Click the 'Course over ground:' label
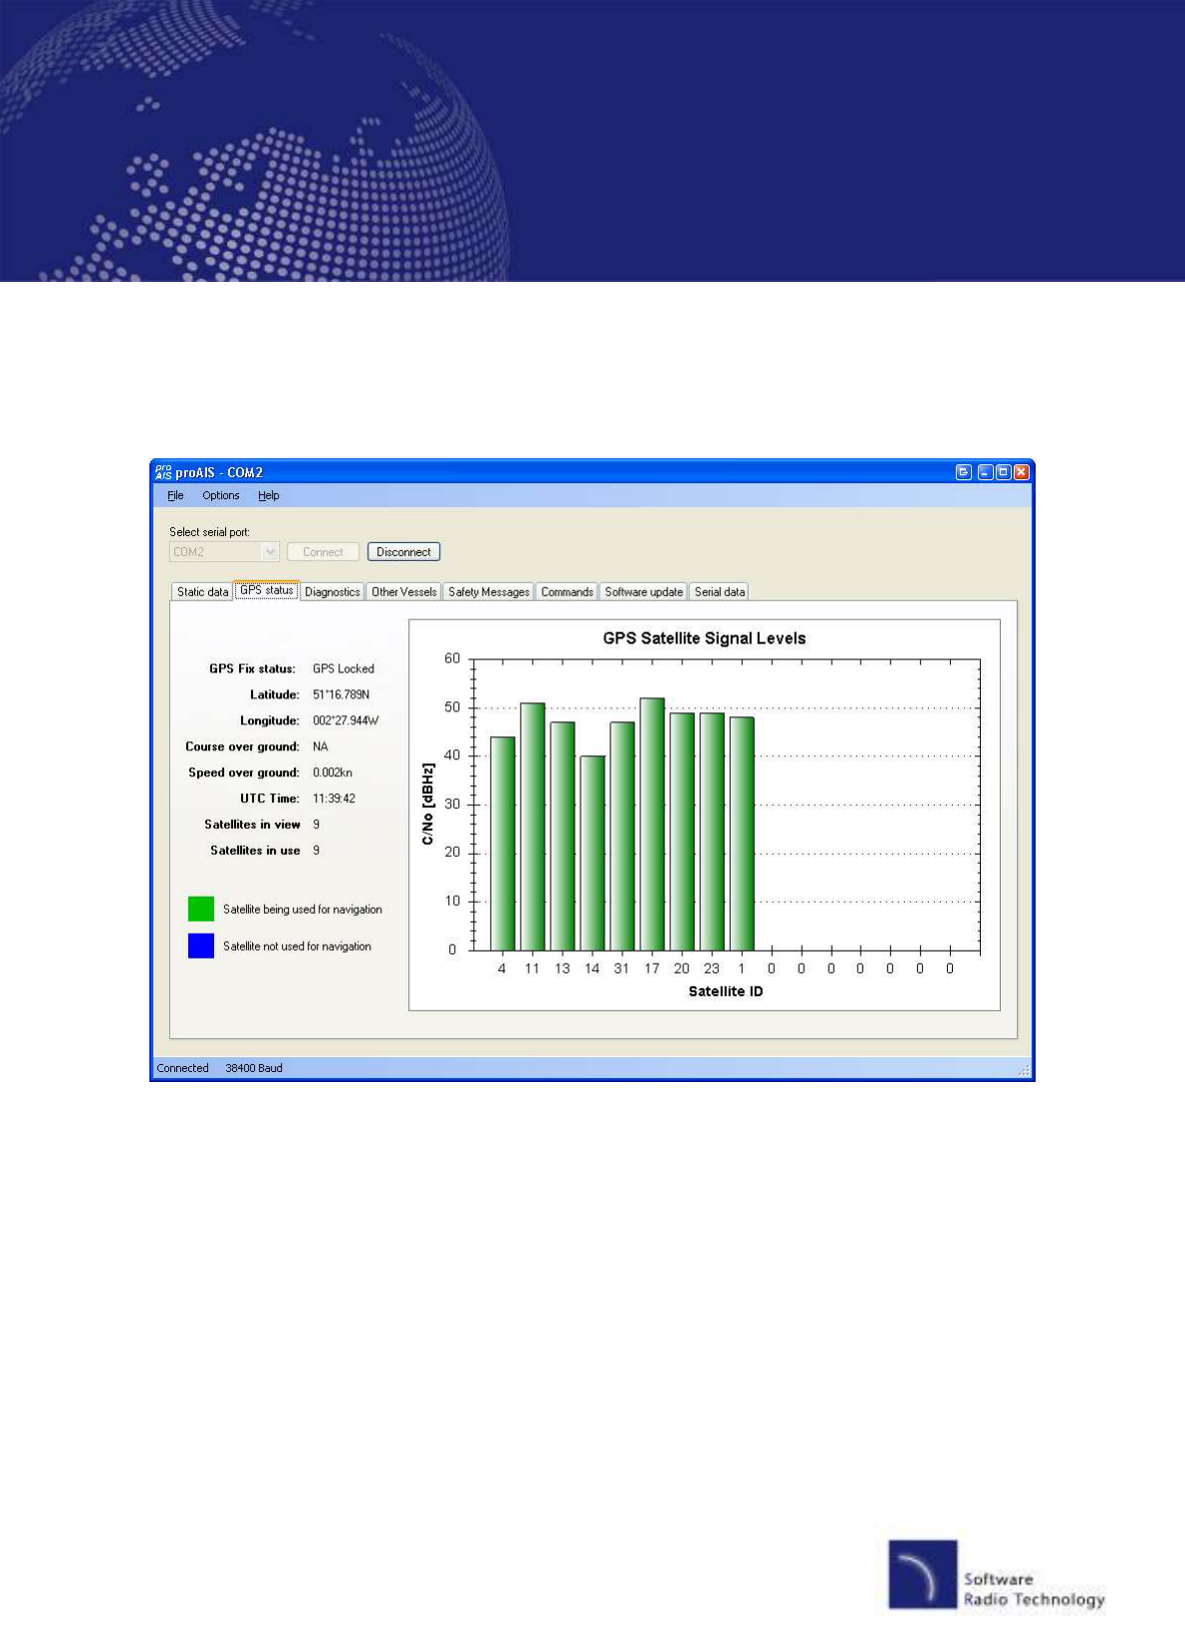The height and width of the screenshot is (1626, 1185). pos(242,746)
